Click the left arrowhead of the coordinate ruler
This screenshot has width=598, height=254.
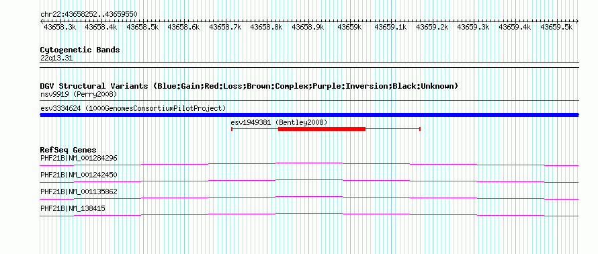(x=42, y=21)
